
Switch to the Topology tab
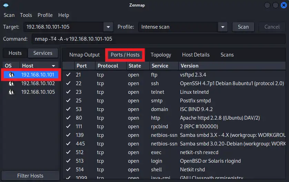click(x=161, y=55)
